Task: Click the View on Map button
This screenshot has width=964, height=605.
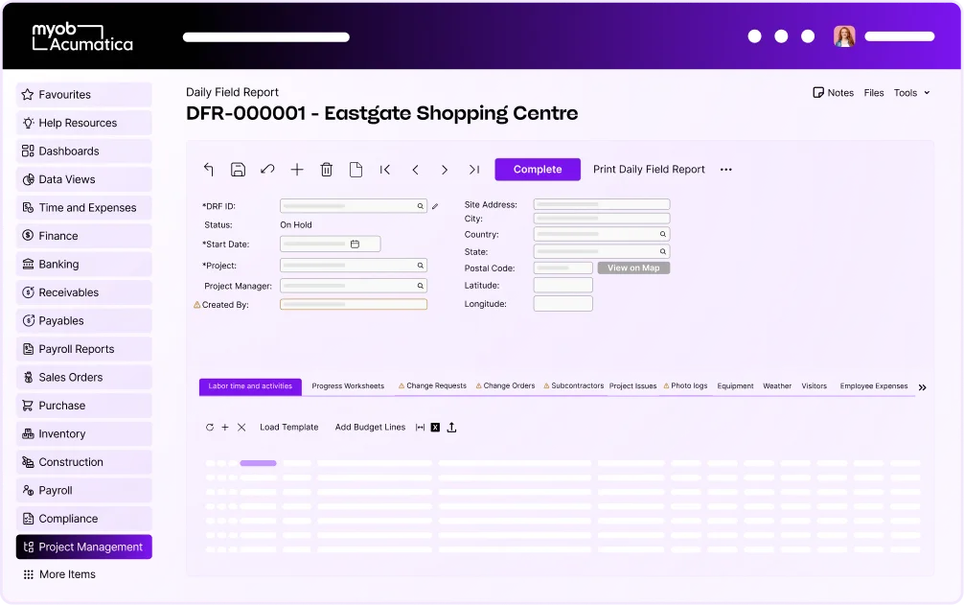Action: click(x=632, y=268)
